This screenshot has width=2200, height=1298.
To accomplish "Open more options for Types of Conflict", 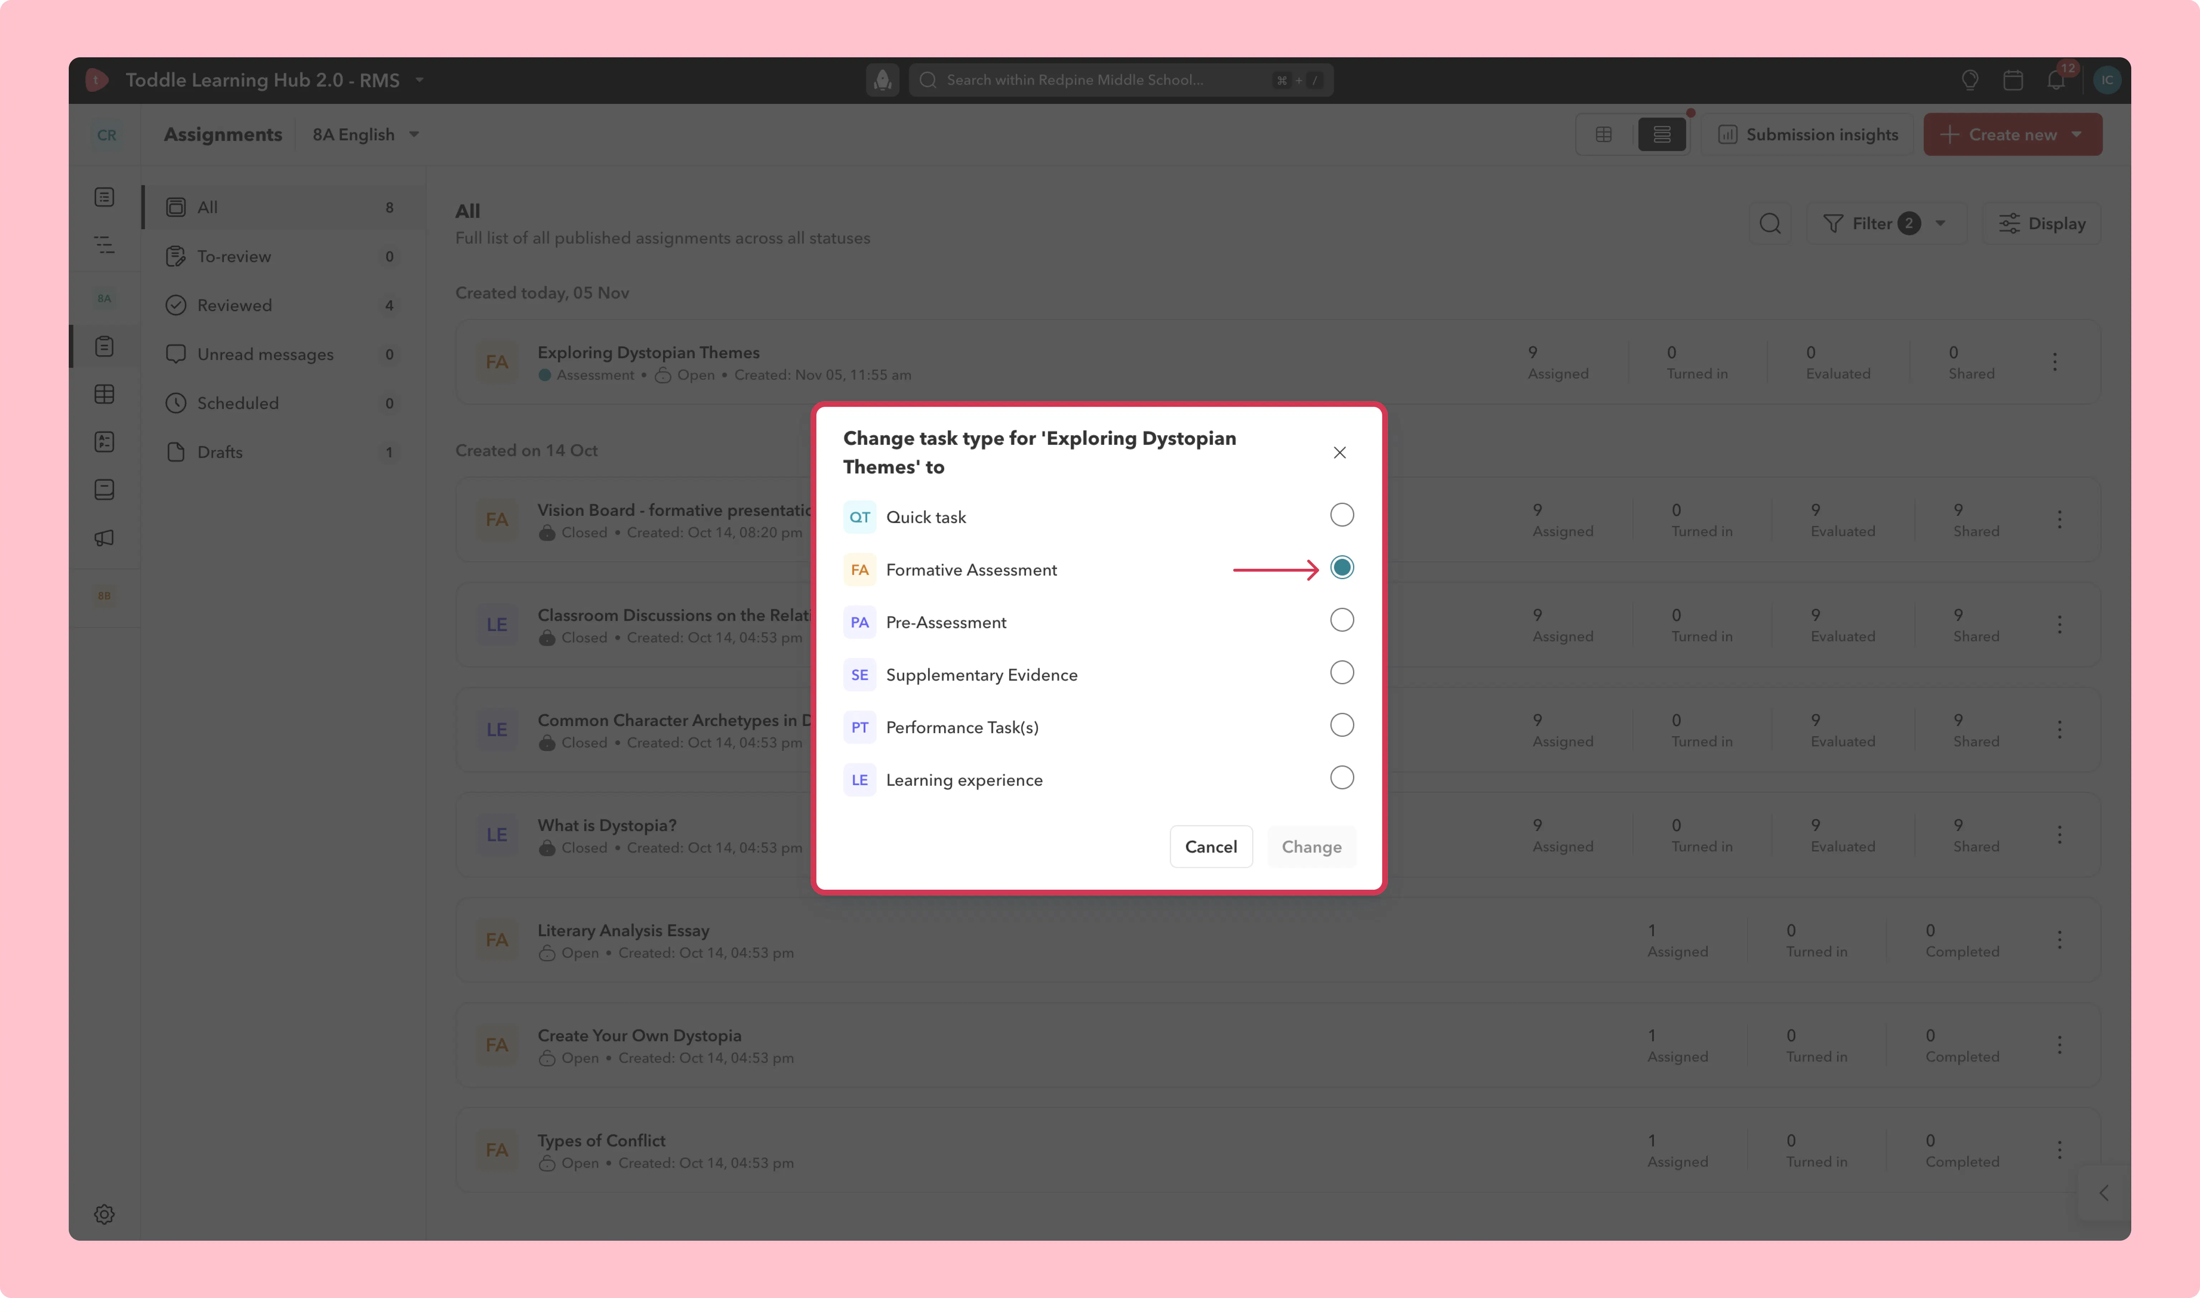I will tap(2059, 1149).
